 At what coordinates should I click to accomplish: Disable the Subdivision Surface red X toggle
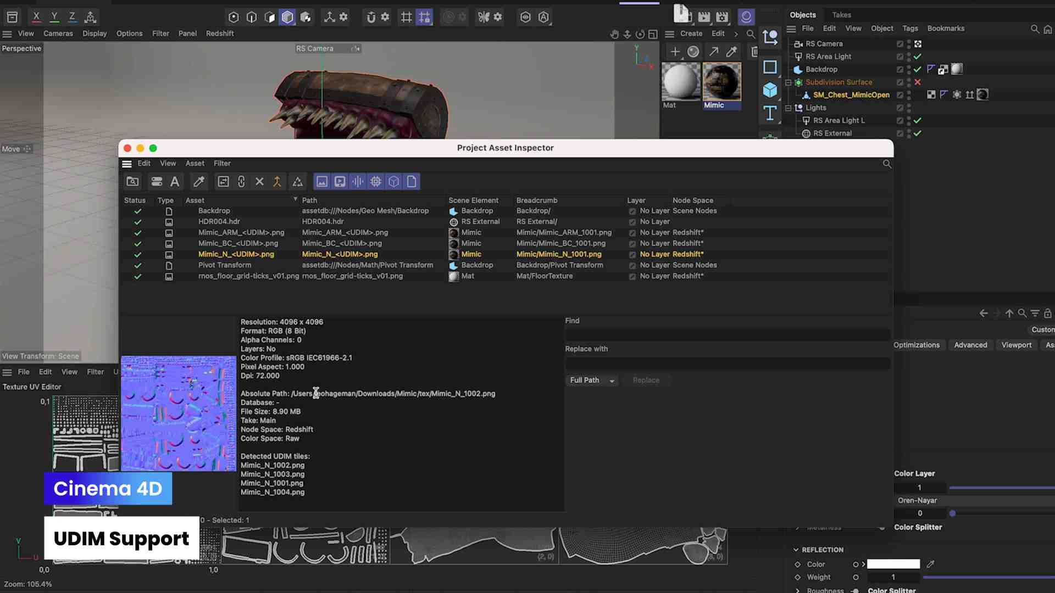(x=917, y=82)
